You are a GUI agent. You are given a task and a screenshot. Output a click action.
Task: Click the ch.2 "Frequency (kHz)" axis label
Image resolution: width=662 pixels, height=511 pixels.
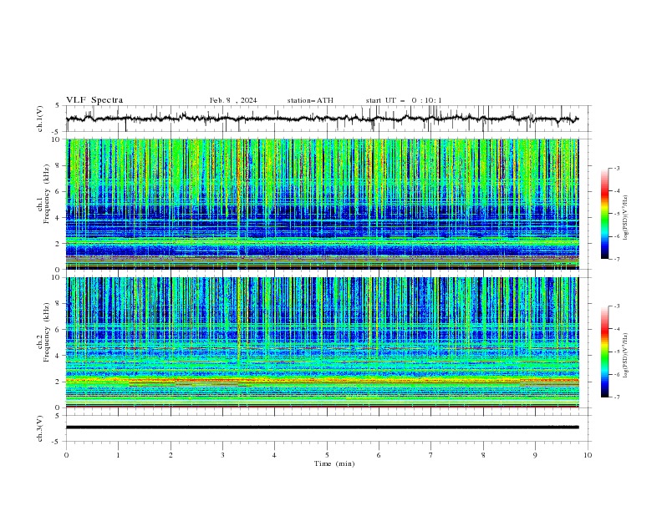[47, 331]
